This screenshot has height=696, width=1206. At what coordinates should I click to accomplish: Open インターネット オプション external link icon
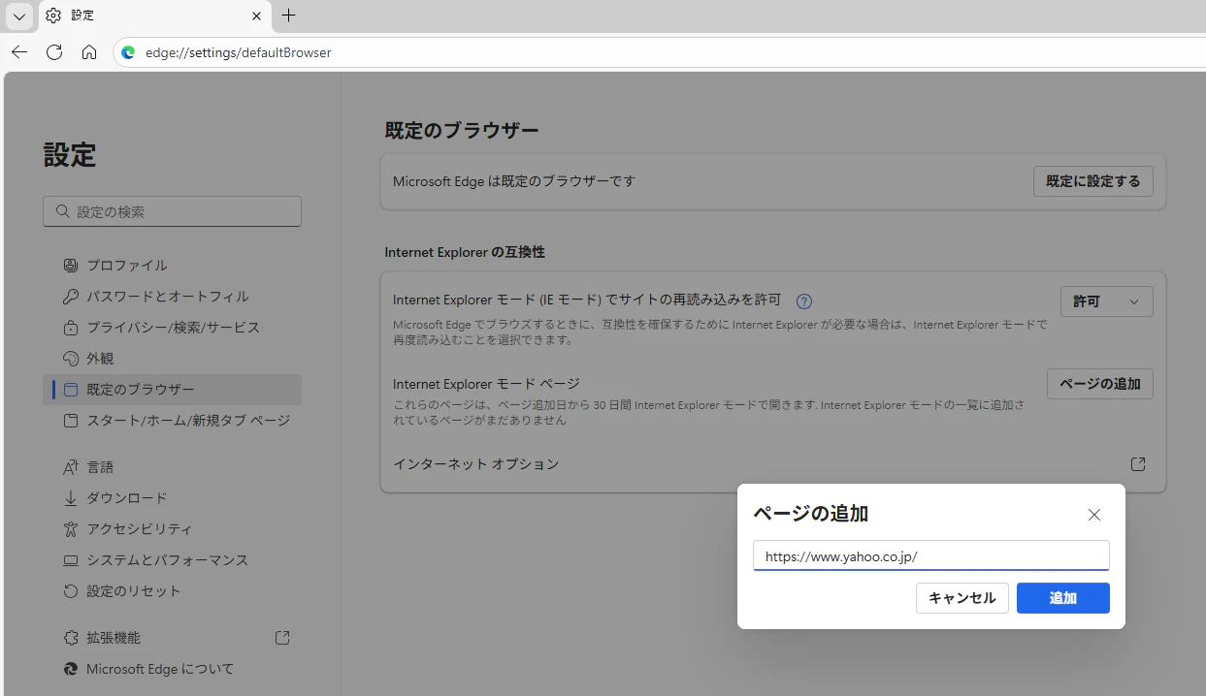[x=1139, y=464]
